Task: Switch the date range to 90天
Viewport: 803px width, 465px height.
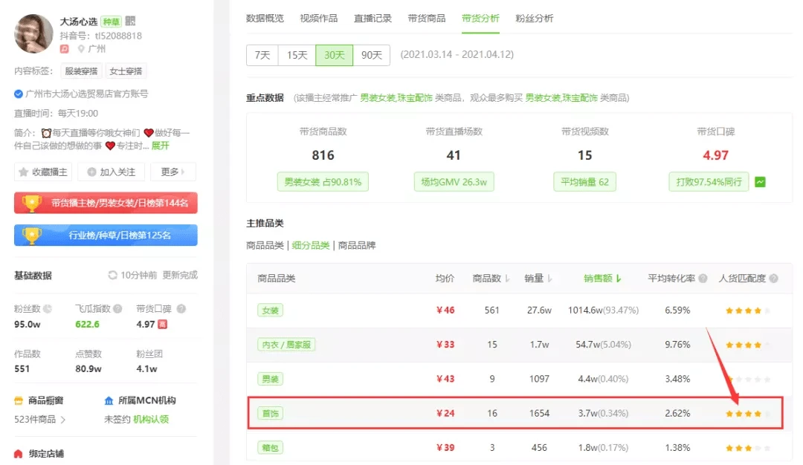Action: click(x=371, y=55)
